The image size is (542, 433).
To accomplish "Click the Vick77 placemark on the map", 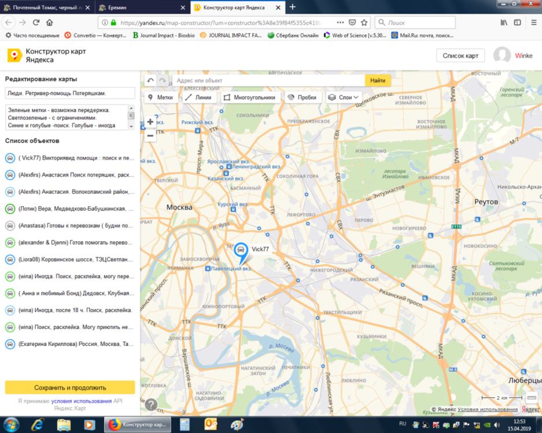I will (x=241, y=252).
